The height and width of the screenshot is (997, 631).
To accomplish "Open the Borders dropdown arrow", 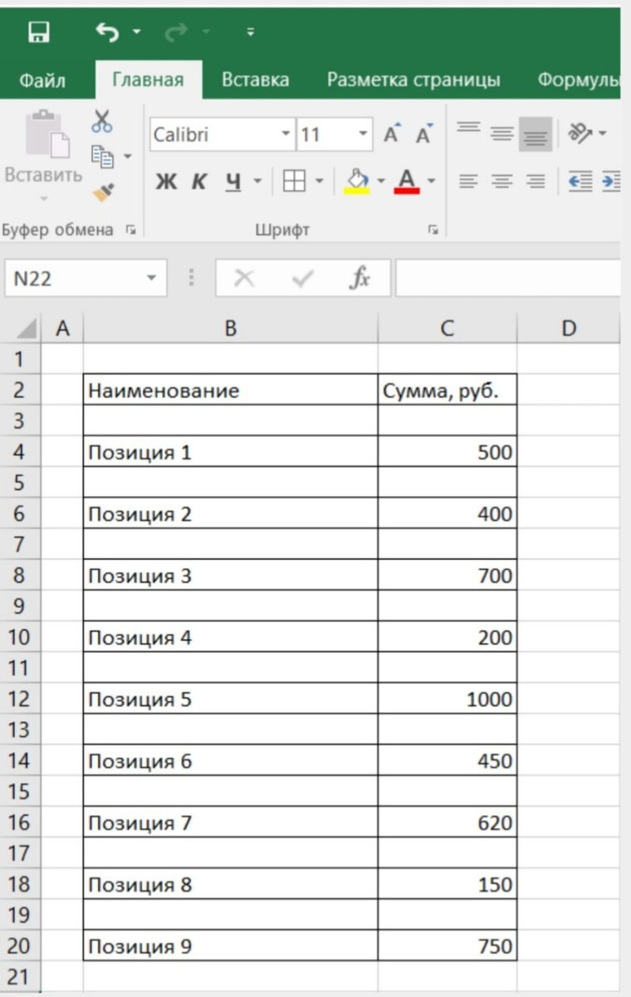I will [x=319, y=181].
